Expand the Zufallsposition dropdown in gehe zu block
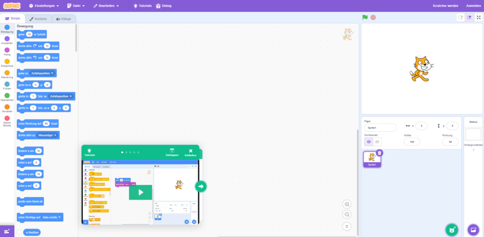Viewport: 484px width, 237px height. [43, 73]
